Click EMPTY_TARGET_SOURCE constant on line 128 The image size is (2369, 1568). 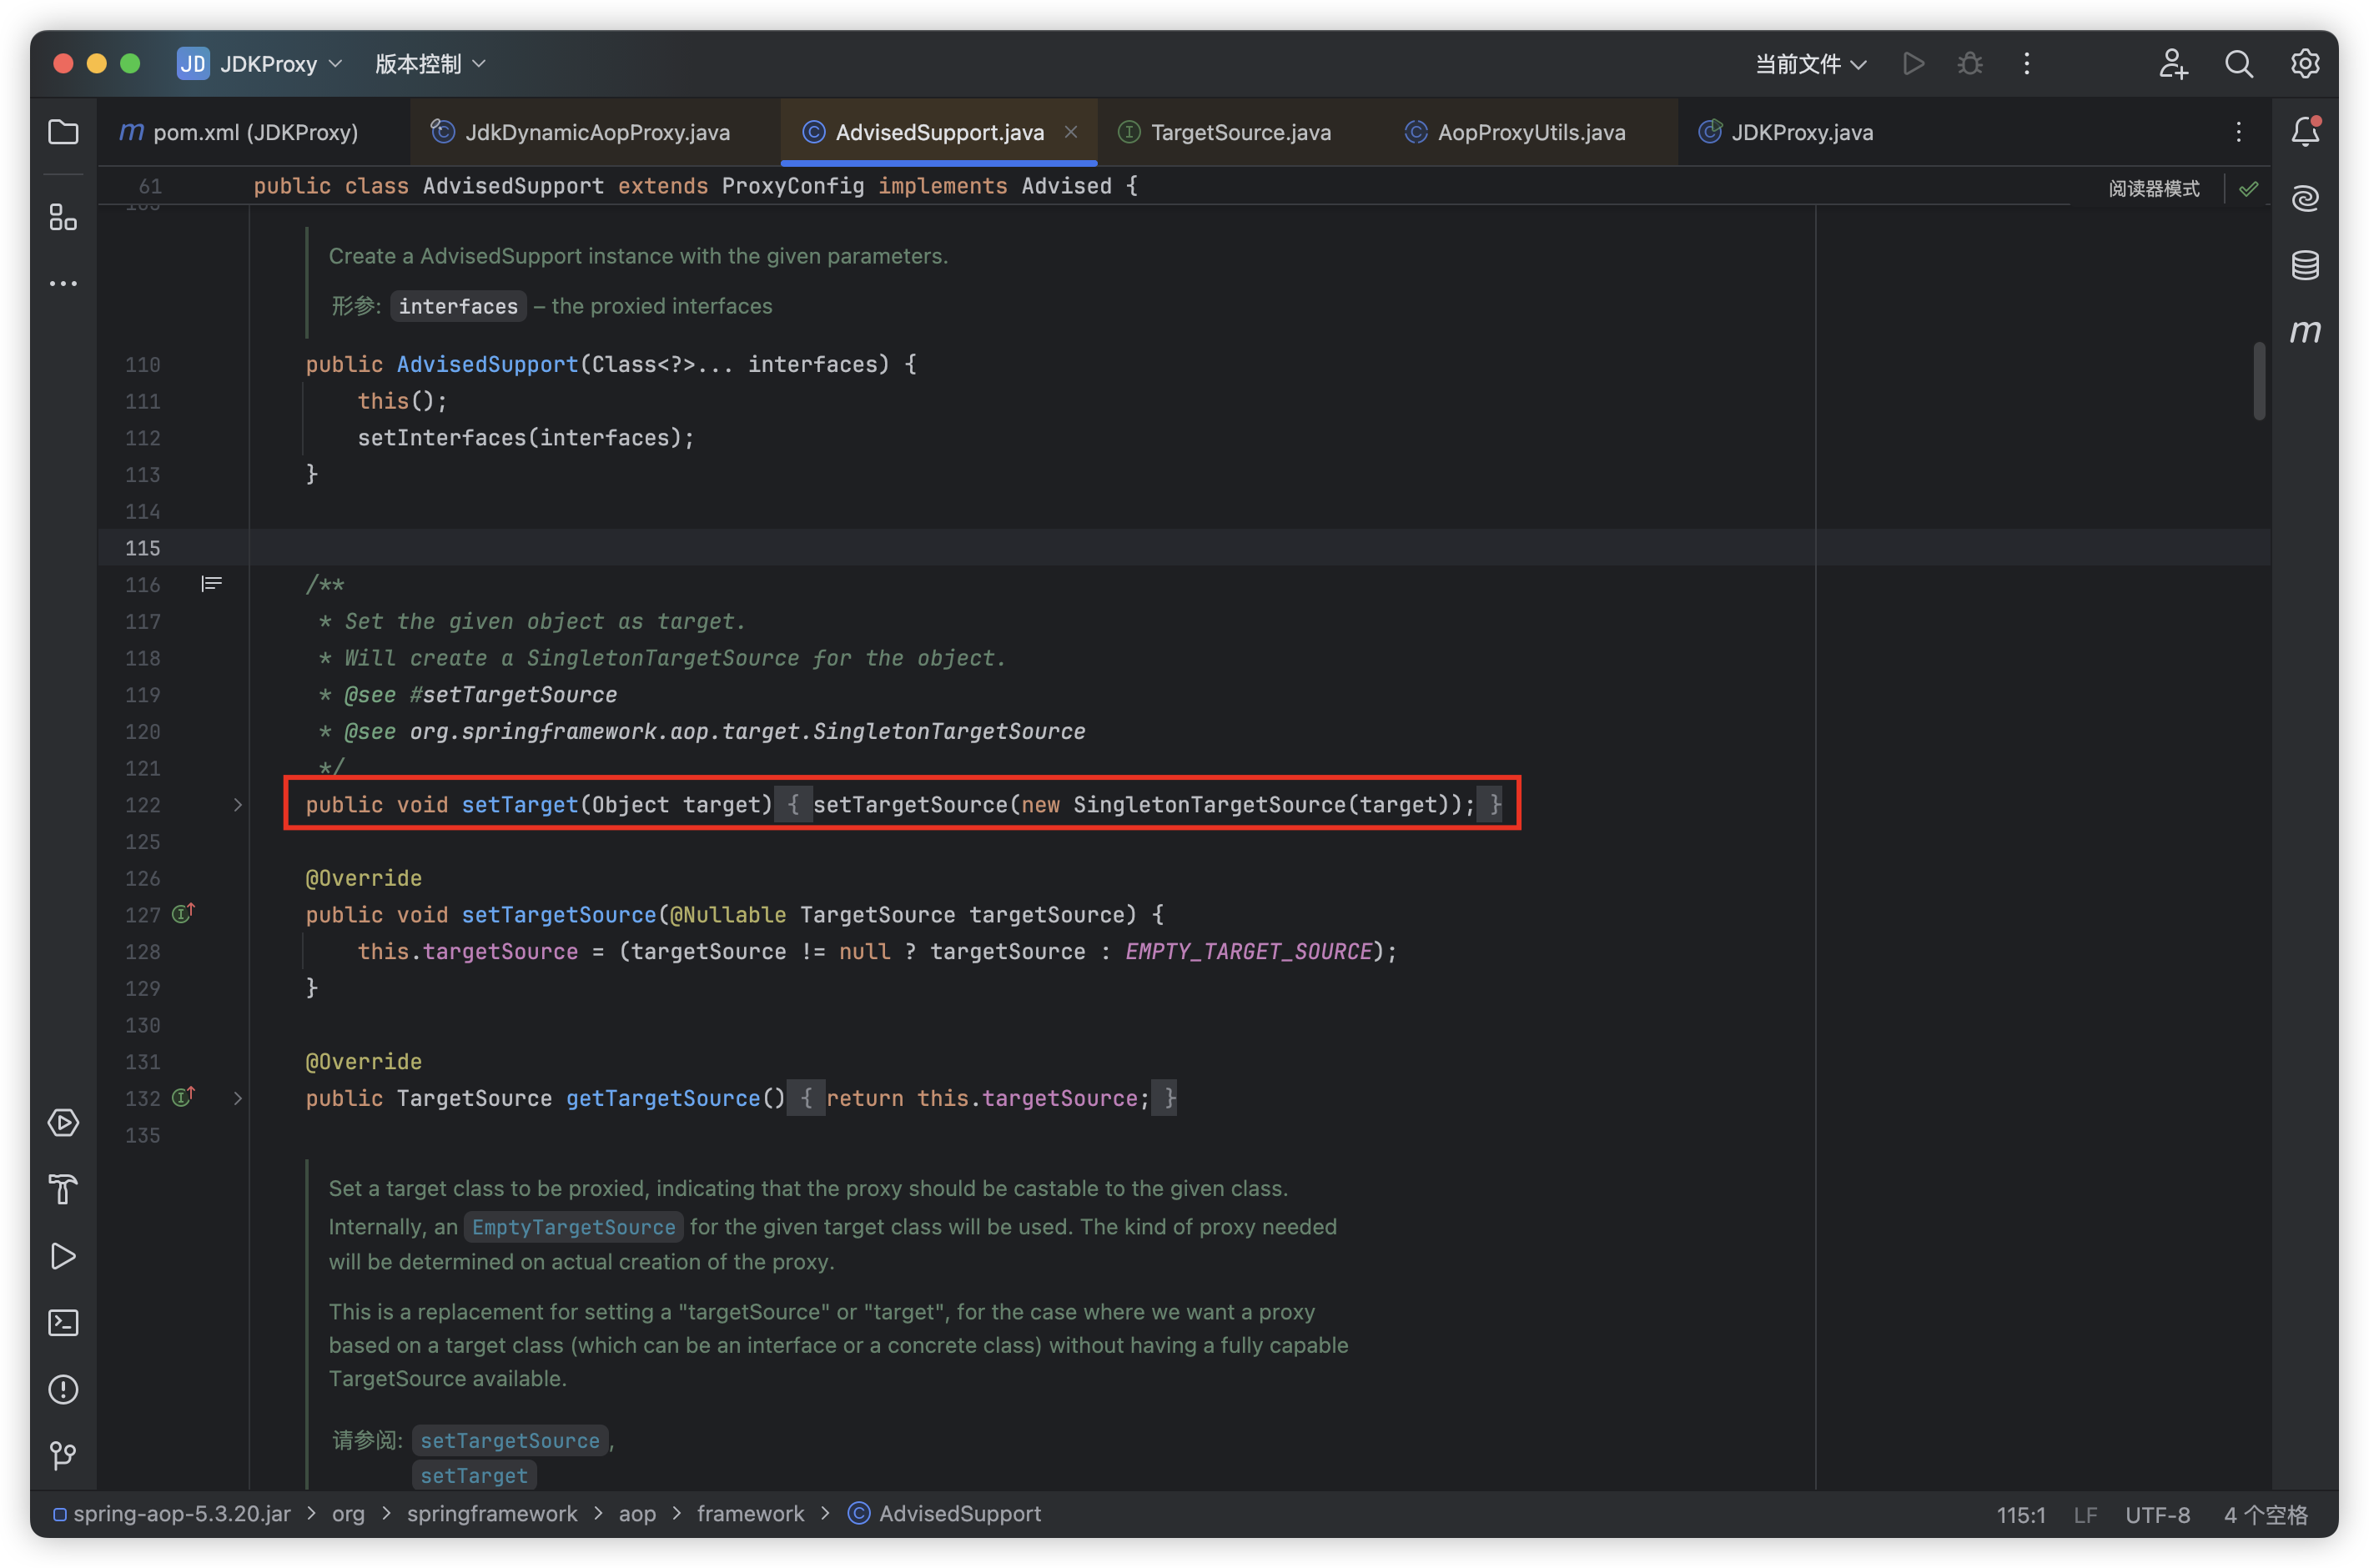coord(1248,952)
